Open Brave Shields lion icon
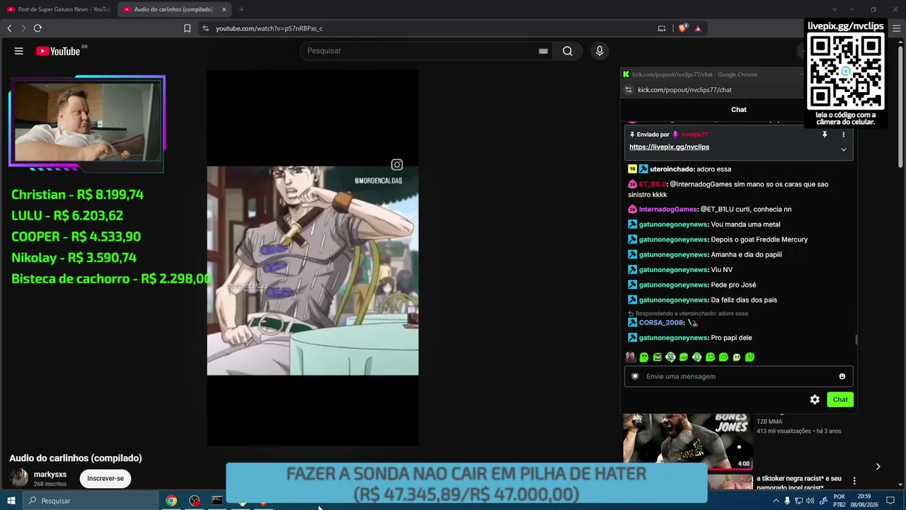This screenshot has width=906, height=510. click(682, 28)
